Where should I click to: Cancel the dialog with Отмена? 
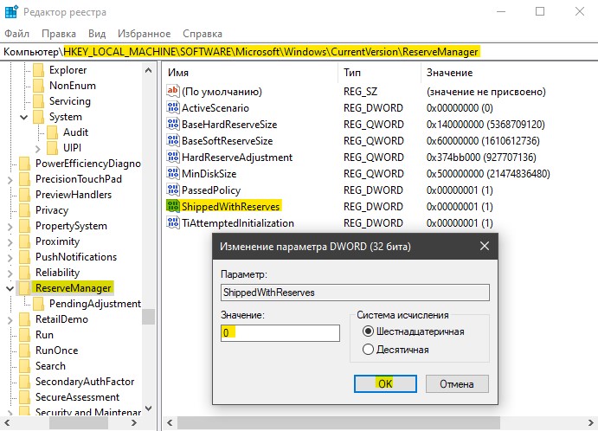point(457,383)
